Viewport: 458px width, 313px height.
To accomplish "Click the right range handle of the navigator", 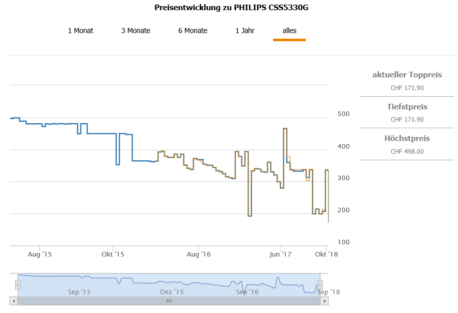I will 320,284.
